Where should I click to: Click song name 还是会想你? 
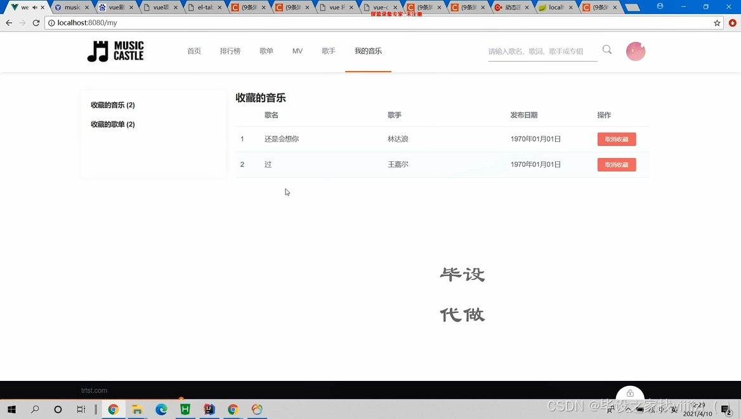click(282, 139)
